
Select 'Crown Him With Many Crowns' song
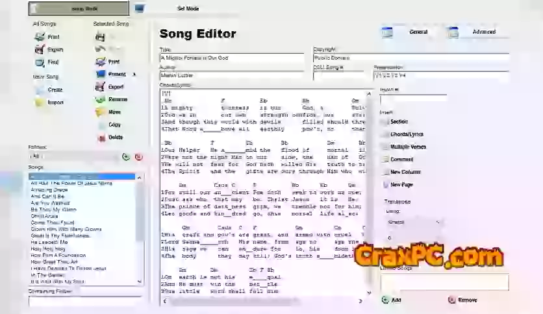tap(66, 229)
